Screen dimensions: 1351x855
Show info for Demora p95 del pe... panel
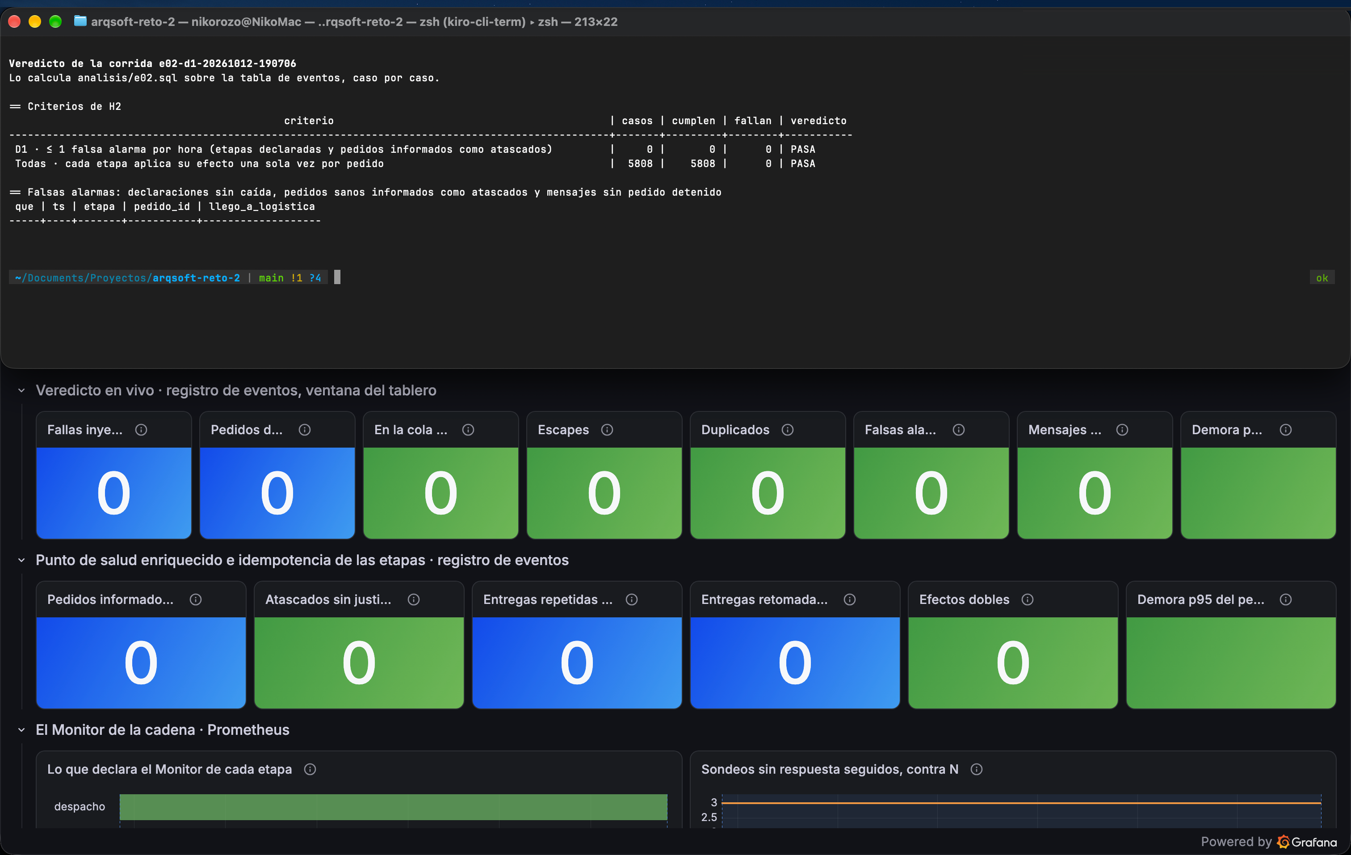pyautogui.click(x=1286, y=600)
